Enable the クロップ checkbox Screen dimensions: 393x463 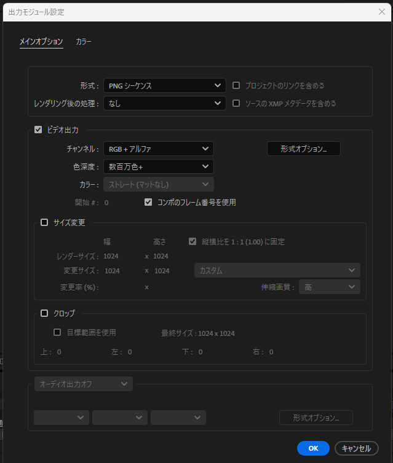(44, 313)
